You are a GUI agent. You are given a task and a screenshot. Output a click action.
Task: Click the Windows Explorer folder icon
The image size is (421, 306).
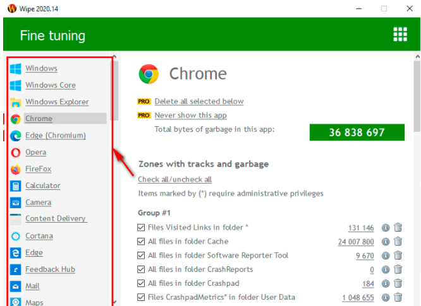click(x=16, y=102)
